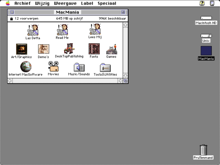
Task: Select the Demo's folder icon
Action: pyautogui.click(x=44, y=49)
